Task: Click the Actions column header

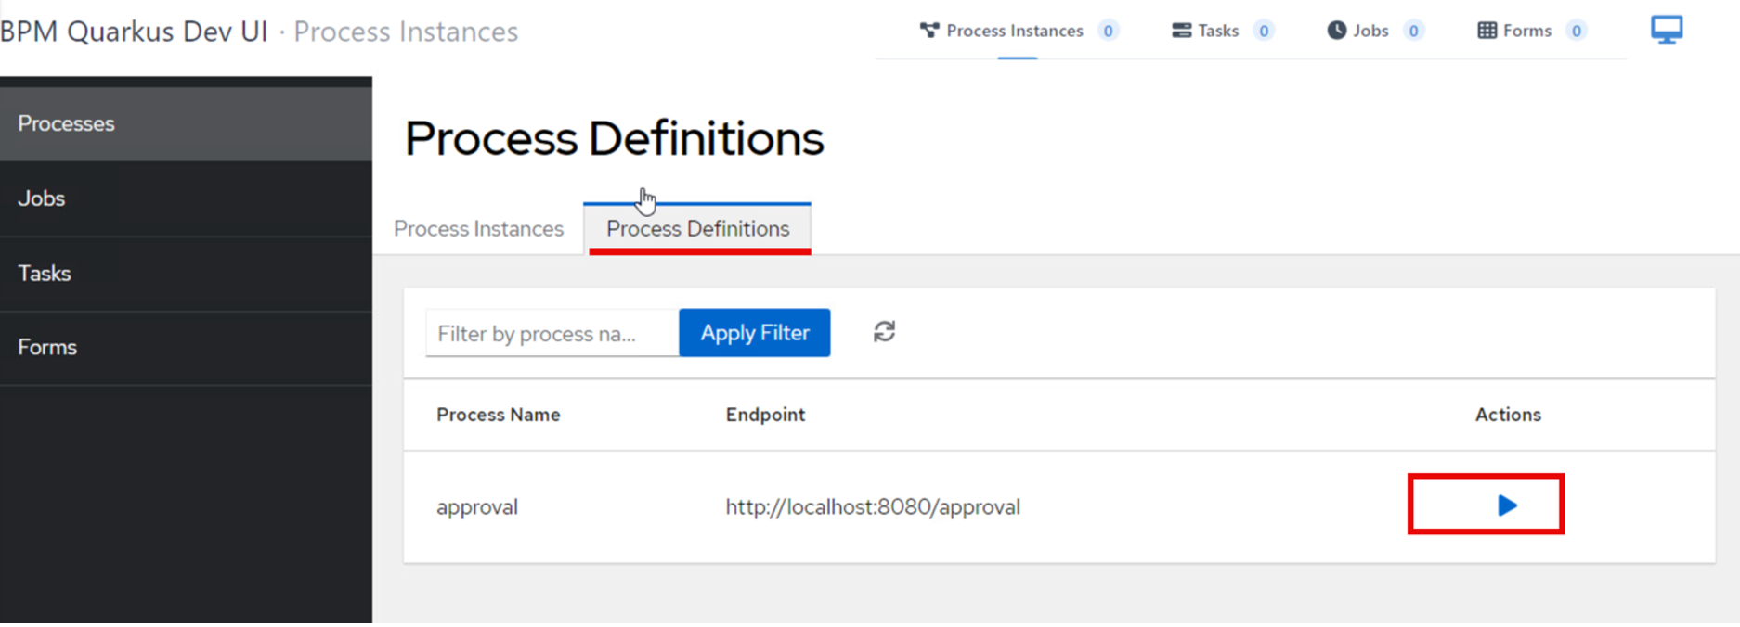Action: click(1508, 415)
